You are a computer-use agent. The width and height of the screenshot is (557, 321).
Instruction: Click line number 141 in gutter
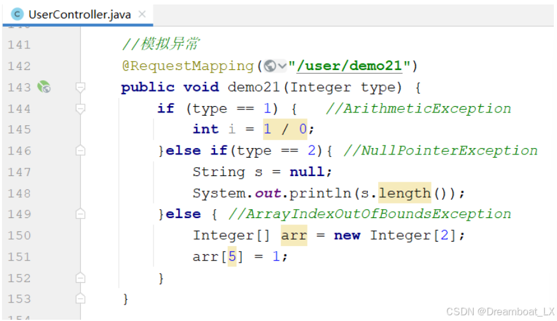tap(19, 44)
